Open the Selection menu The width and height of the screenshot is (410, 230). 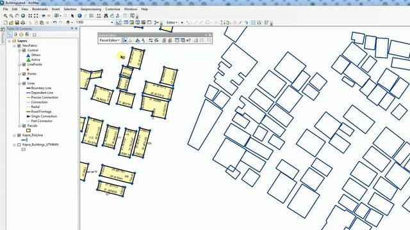tap(70, 9)
